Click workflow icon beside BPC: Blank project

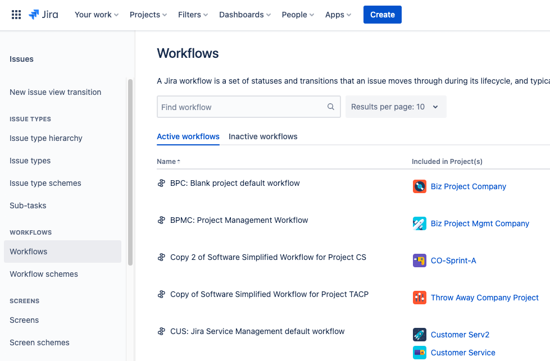point(161,183)
